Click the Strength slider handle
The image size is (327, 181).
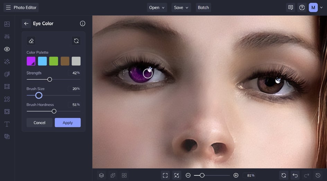coord(50,79)
